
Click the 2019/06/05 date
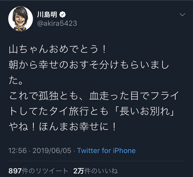point(52,151)
